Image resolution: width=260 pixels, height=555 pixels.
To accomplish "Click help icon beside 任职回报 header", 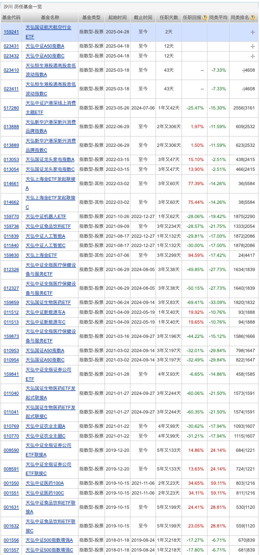I will [204, 17].
